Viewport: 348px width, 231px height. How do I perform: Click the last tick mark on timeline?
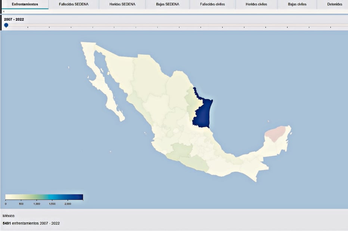pos(331,27)
